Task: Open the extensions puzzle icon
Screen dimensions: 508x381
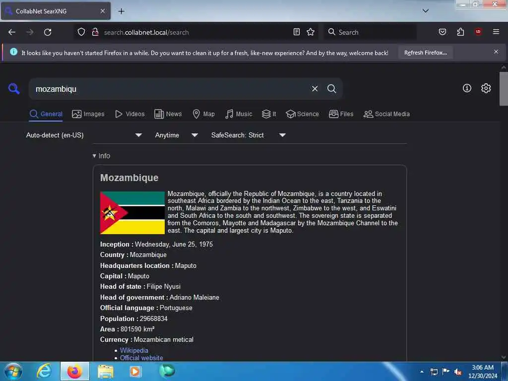Action: (460, 32)
